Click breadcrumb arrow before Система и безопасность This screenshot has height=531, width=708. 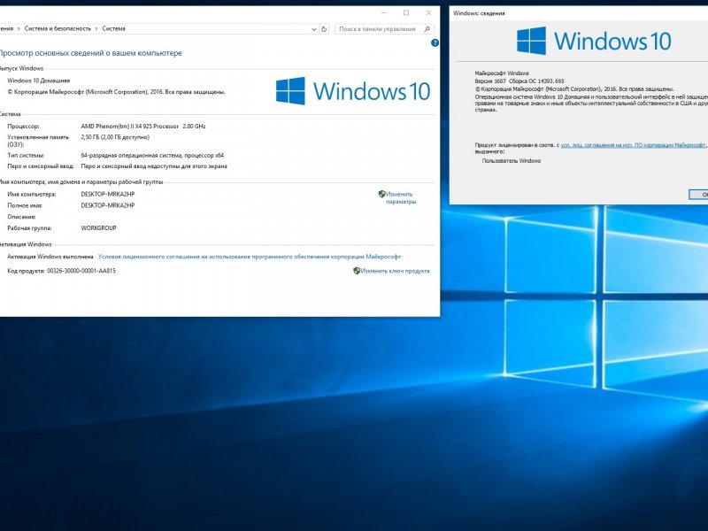click(x=19, y=28)
